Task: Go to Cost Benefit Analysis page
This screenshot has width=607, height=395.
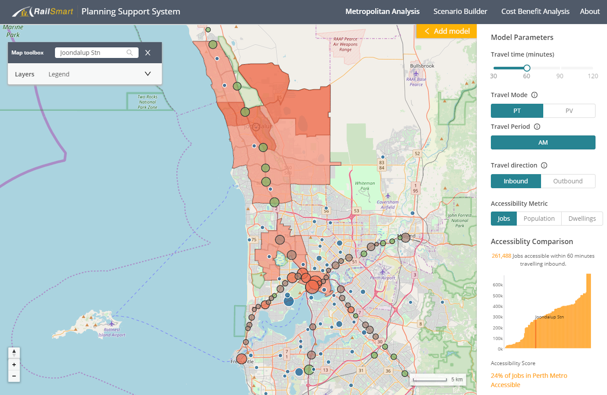Action: (x=535, y=12)
